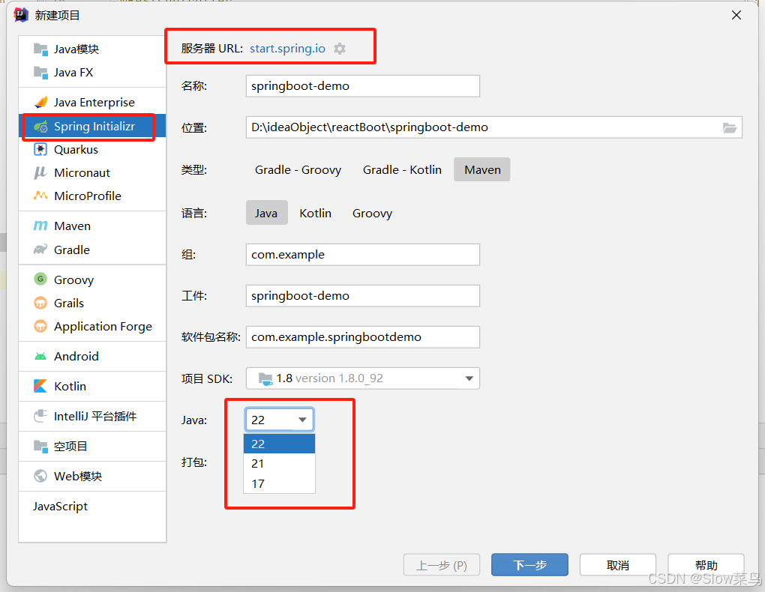Focus the 位置 path field
Screen dimensions: 765x592
tap(493, 127)
